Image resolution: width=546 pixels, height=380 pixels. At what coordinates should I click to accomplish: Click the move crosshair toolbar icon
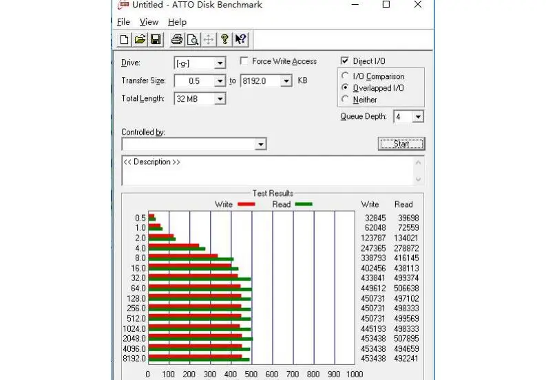(208, 39)
